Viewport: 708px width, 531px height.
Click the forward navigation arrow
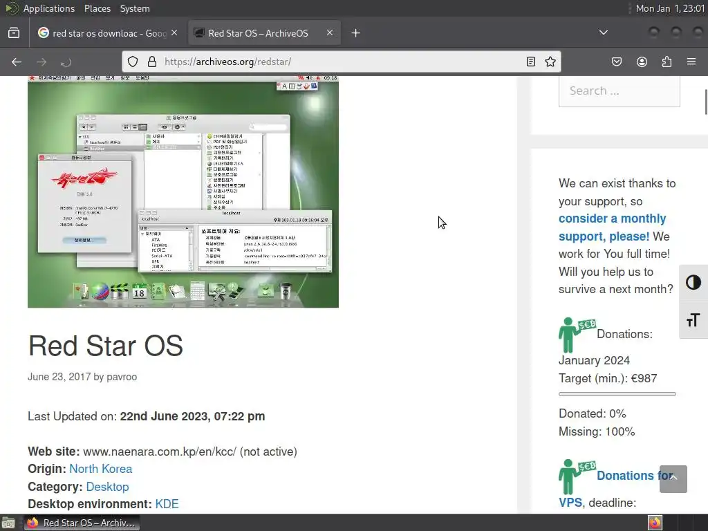tap(41, 62)
